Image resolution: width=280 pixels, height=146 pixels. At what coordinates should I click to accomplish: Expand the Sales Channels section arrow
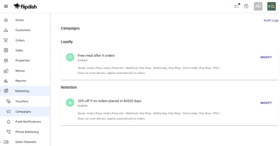pos(1,142)
